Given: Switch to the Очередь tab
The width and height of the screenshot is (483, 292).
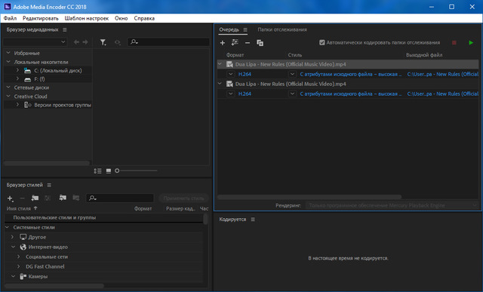Looking at the screenshot, I should pos(229,29).
